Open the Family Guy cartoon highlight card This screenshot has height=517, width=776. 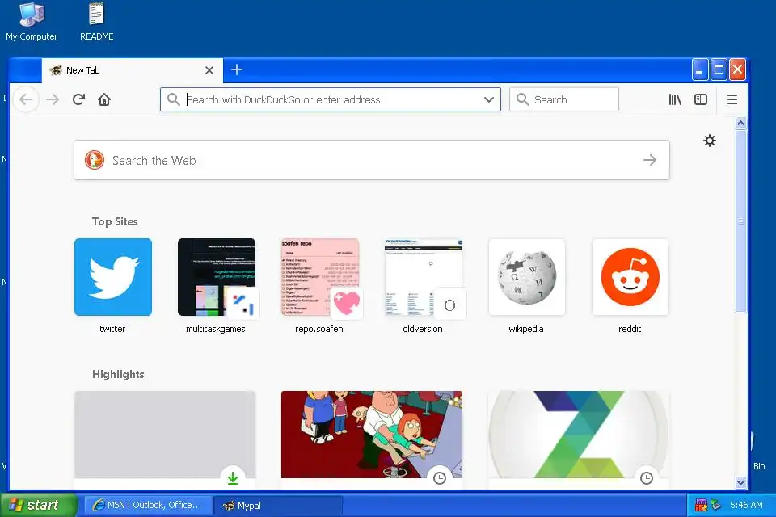point(372,438)
